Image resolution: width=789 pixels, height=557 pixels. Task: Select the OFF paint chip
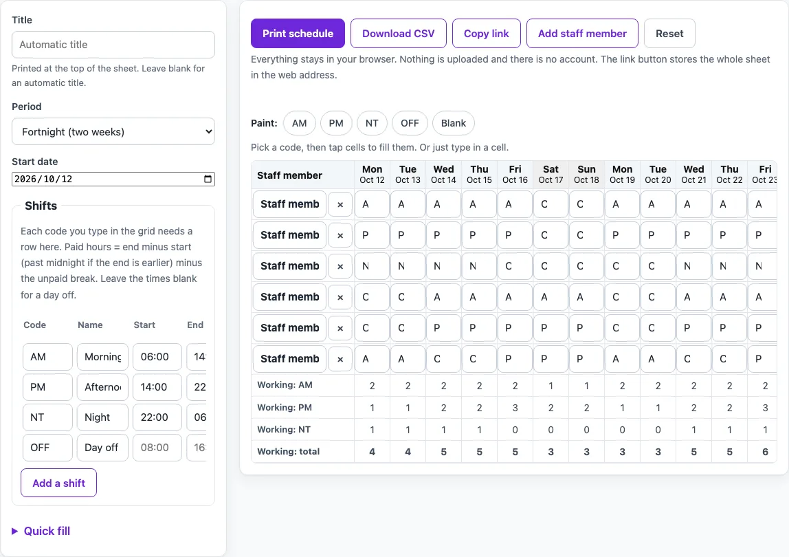410,123
